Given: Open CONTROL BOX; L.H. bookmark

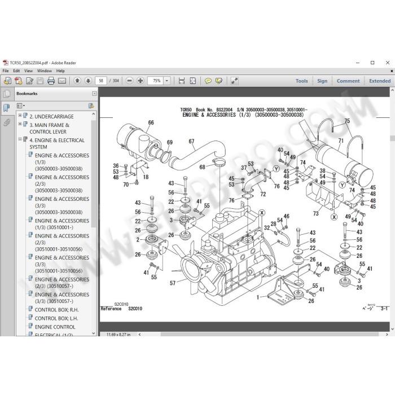Looking at the screenshot, I should (x=56, y=318).
